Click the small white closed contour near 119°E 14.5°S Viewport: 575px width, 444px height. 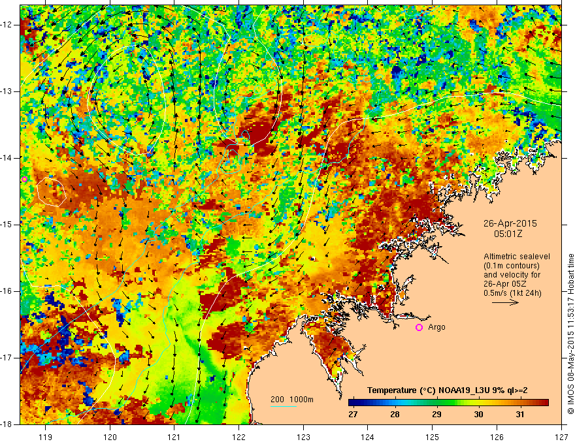click(x=52, y=192)
